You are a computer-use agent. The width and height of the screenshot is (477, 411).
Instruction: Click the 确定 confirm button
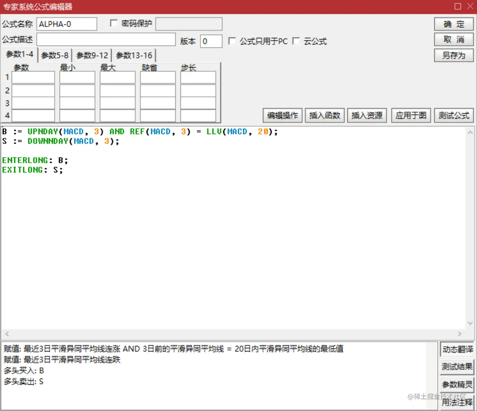click(454, 24)
